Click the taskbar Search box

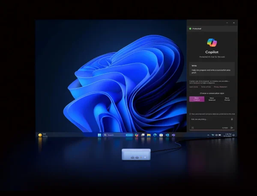tap(118, 135)
